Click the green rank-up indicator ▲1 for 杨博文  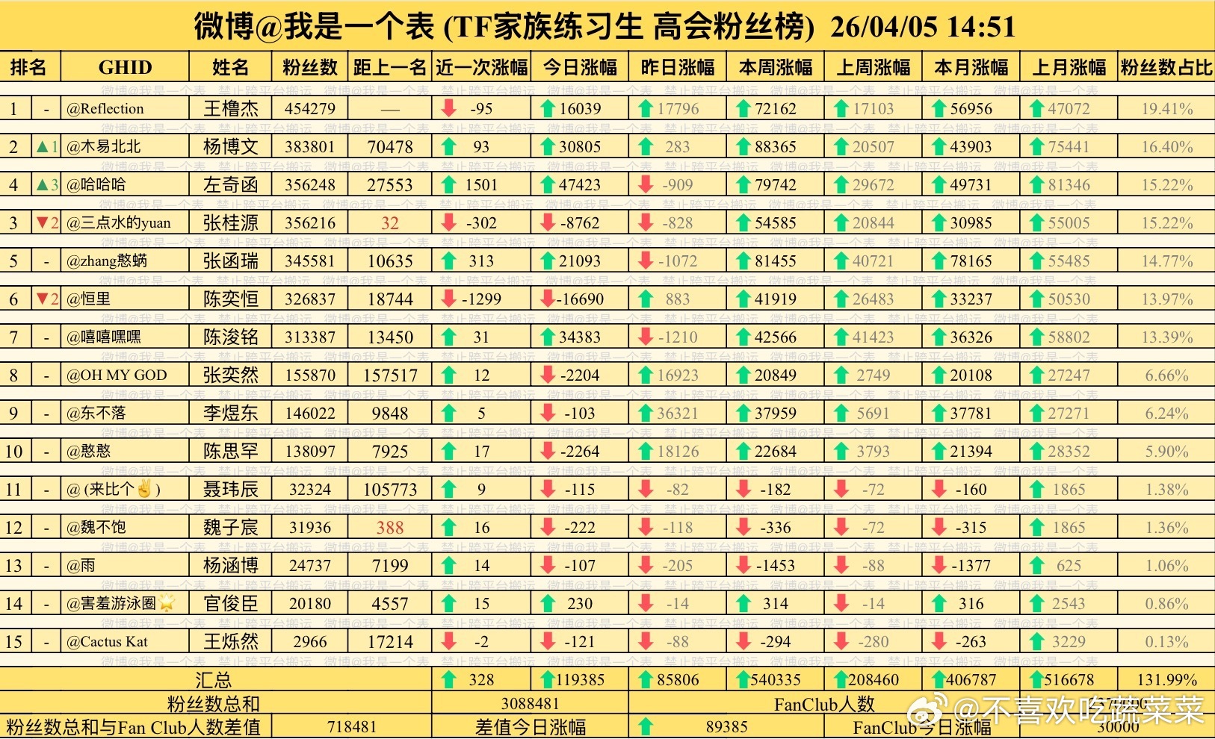click(43, 146)
